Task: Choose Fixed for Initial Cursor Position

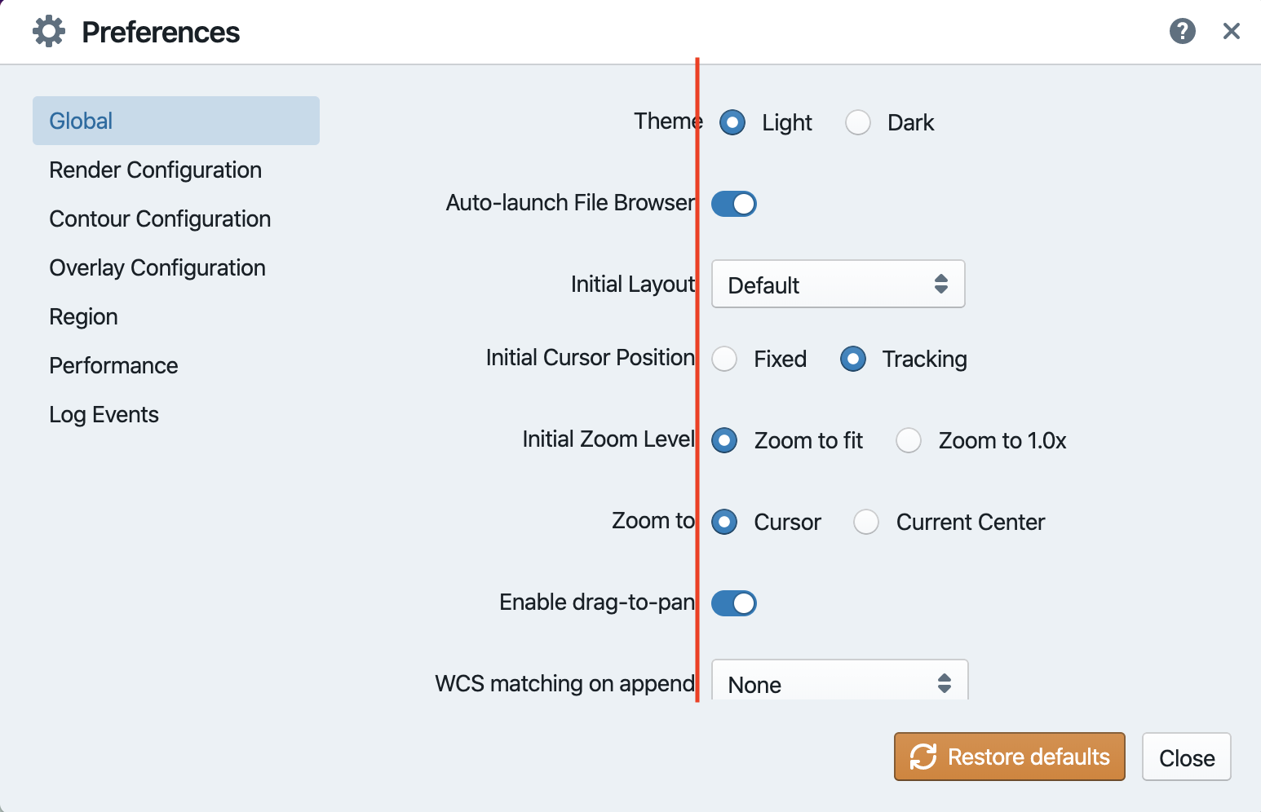Action: point(724,359)
